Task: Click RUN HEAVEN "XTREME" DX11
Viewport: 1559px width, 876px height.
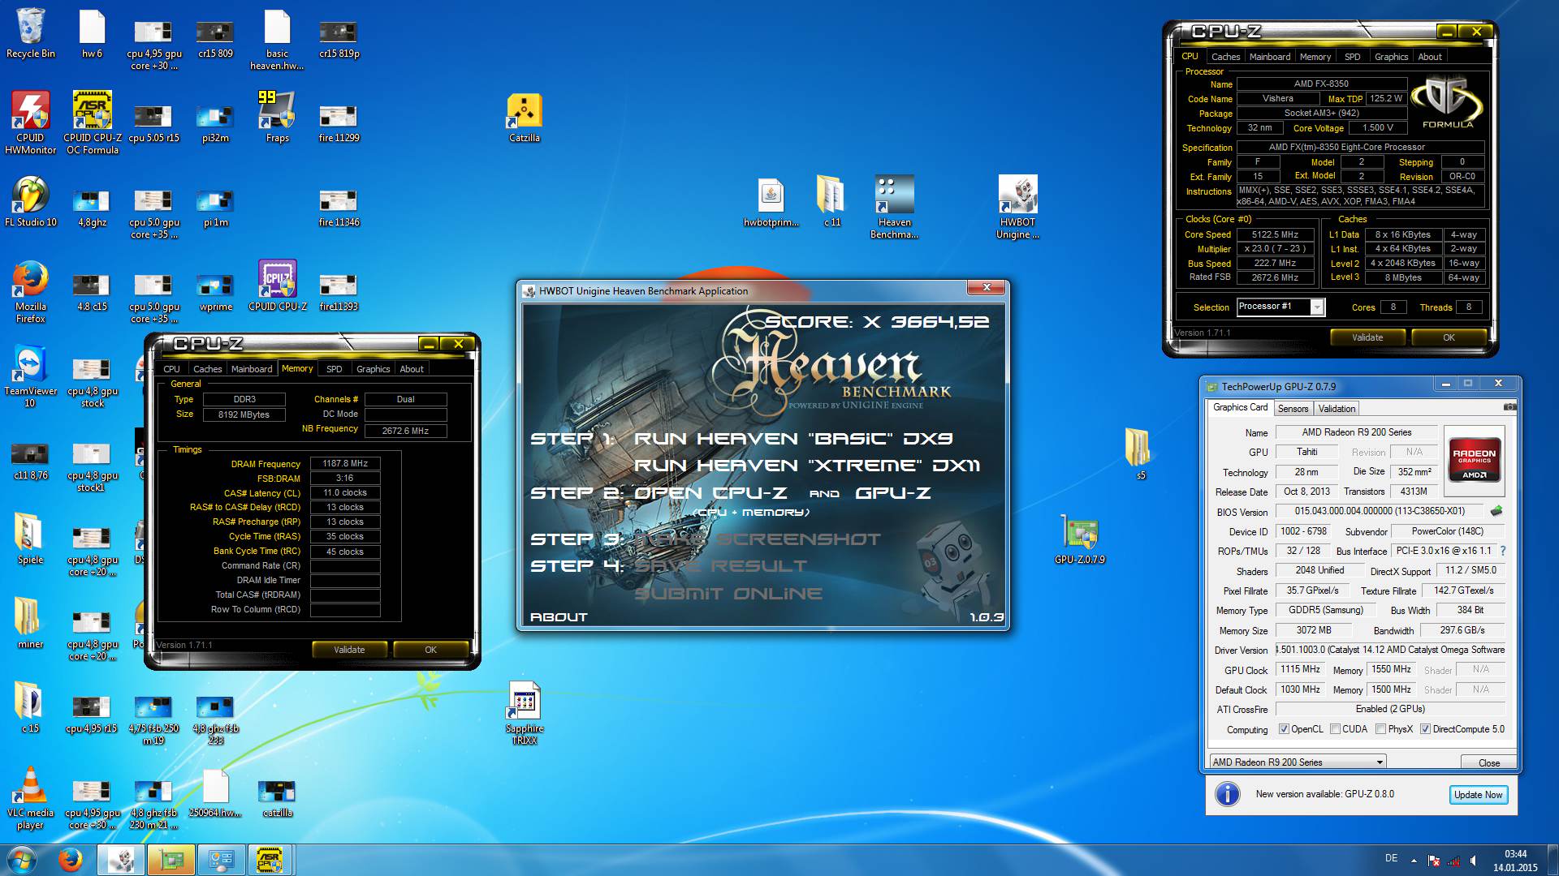Action: click(807, 466)
